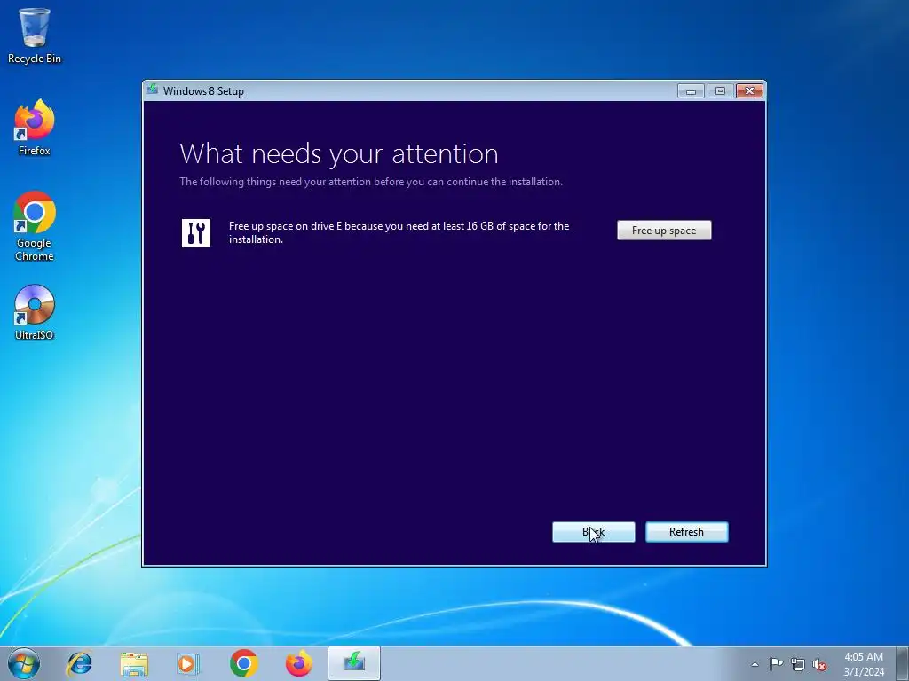Click the 'Windows 8 Setup' title text
This screenshot has height=681, width=909.
click(x=203, y=91)
